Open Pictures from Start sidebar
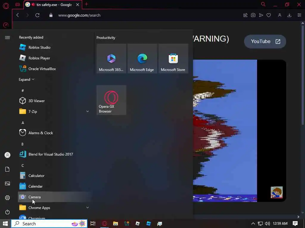This screenshot has height=228, width=305. [x=7, y=183]
